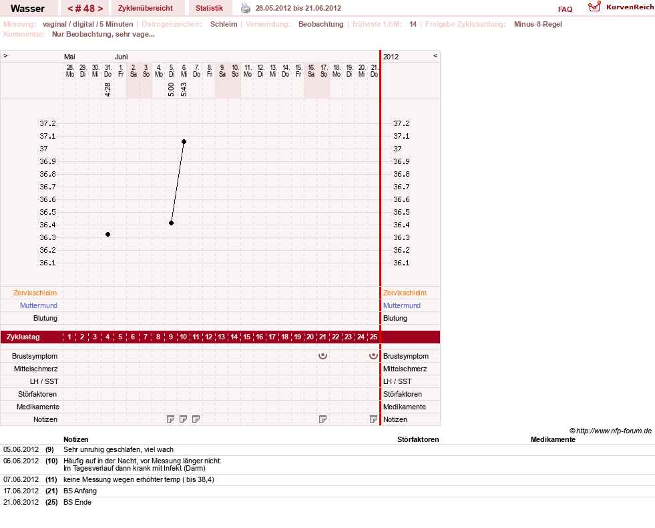Go to previous cycle with left arrow
This screenshot has height=528, width=655.
pos(70,9)
